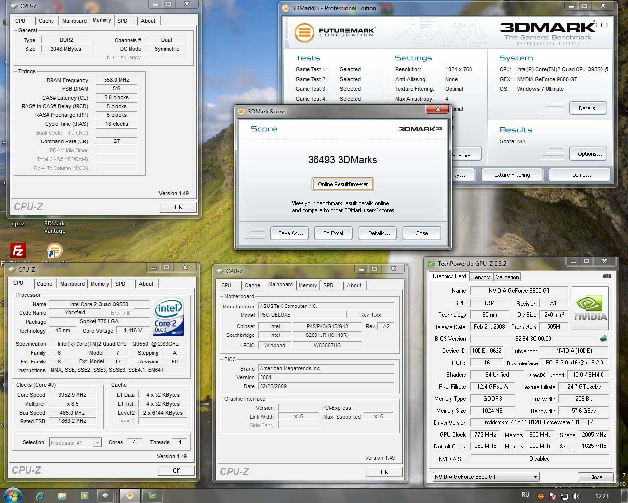Click OK in the CPU-Z Mainboard window
This screenshot has height=503, width=628.
pyautogui.click(x=384, y=472)
